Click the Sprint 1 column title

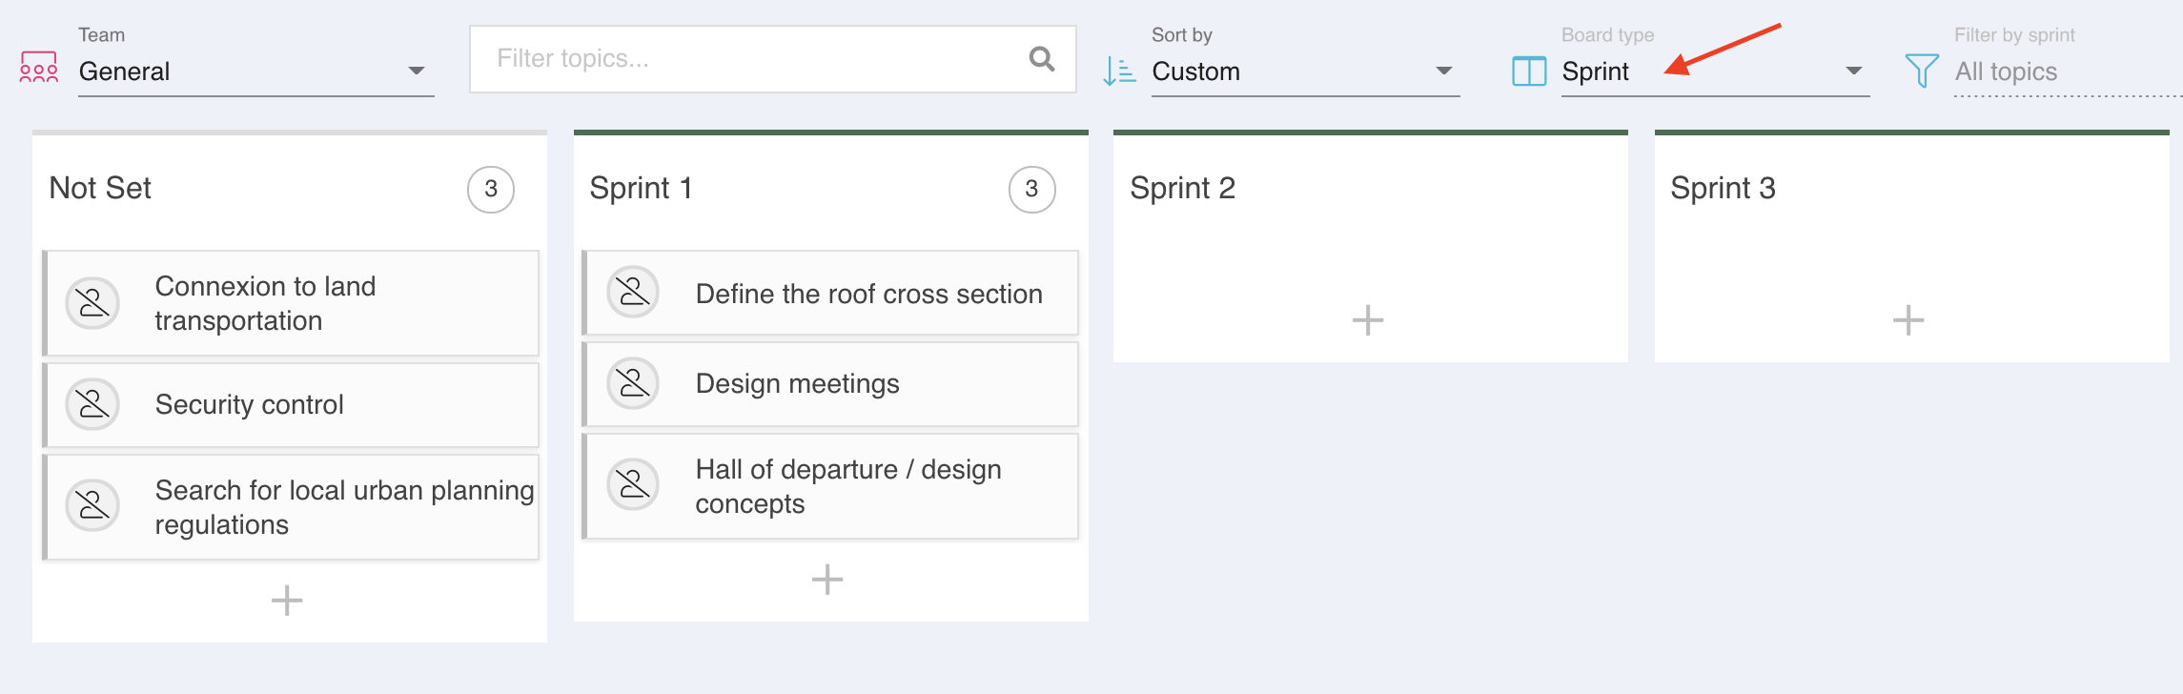[641, 188]
